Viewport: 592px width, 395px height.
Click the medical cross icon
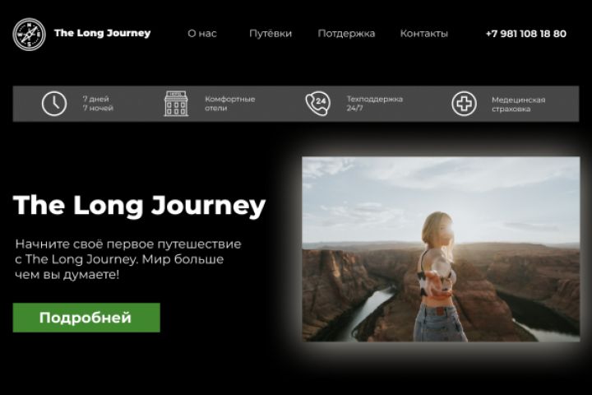[x=464, y=104]
